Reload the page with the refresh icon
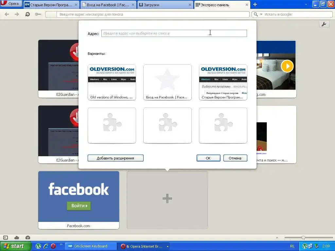This screenshot has width=335, height=251. pos(27,14)
